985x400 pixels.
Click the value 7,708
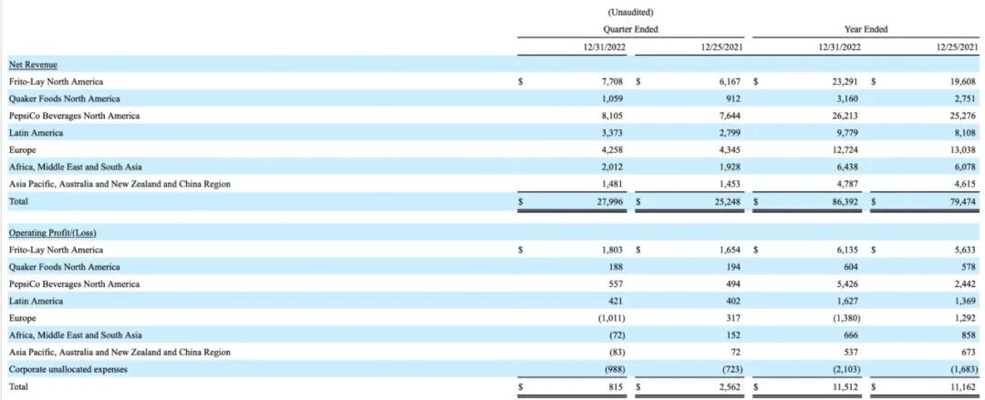[x=615, y=82]
